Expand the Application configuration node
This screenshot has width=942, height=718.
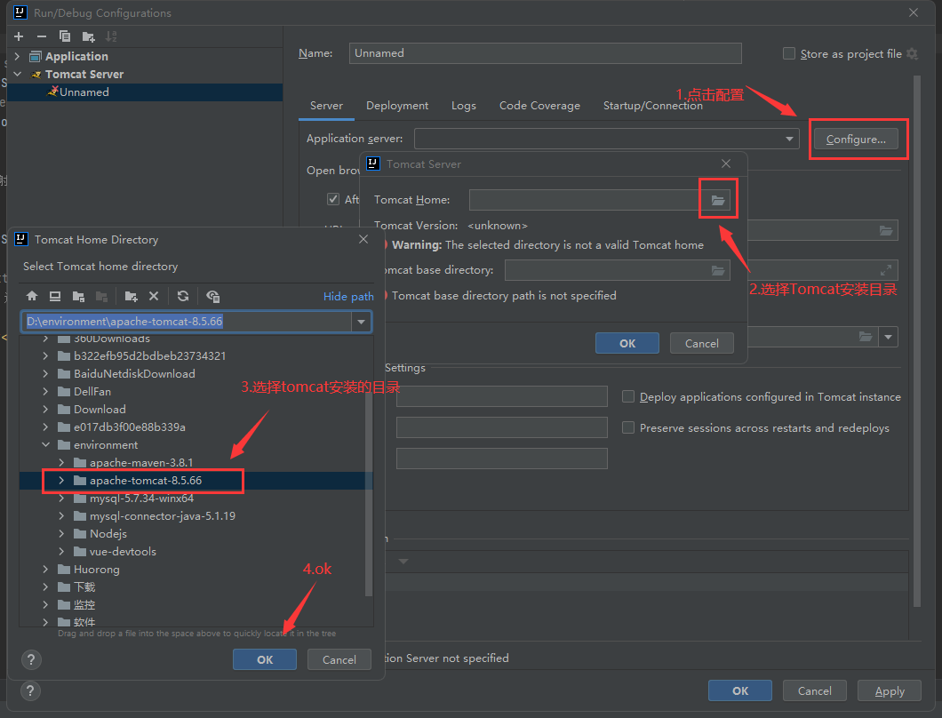(18, 57)
